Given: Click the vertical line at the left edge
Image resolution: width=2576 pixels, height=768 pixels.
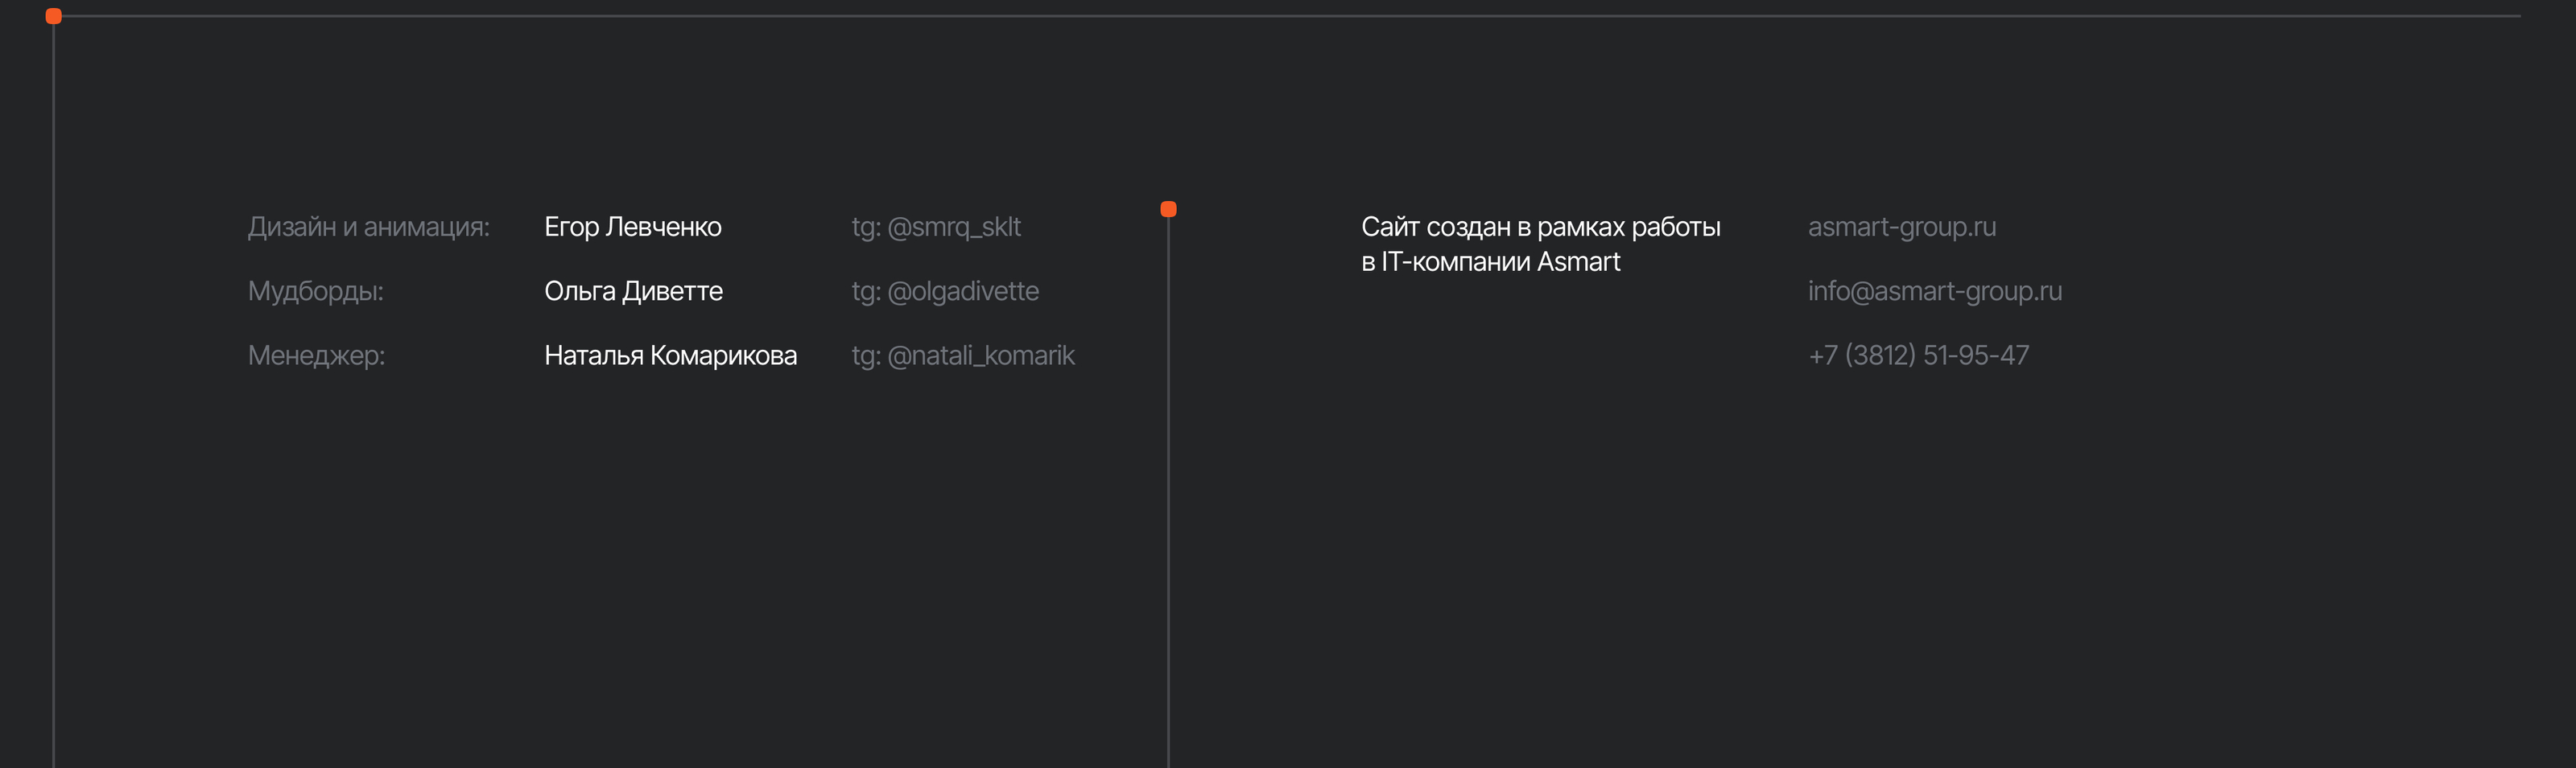Looking at the screenshot, I should click(x=54, y=400).
